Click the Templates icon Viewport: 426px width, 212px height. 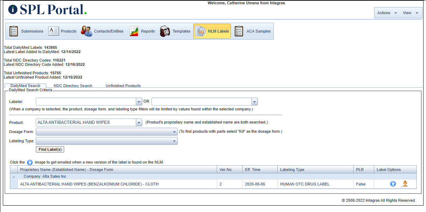point(165,31)
